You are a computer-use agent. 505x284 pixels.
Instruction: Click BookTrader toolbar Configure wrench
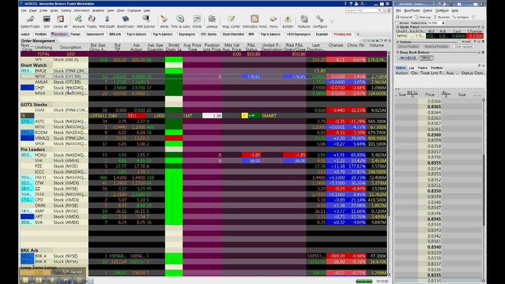tap(461, 17)
